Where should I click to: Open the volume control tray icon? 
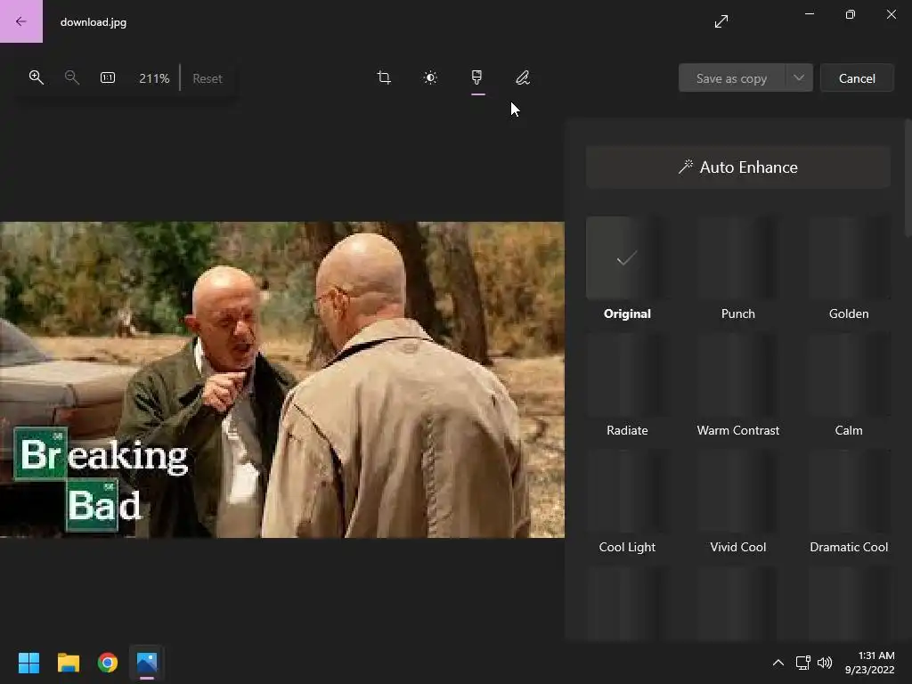click(x=825, y=663)
